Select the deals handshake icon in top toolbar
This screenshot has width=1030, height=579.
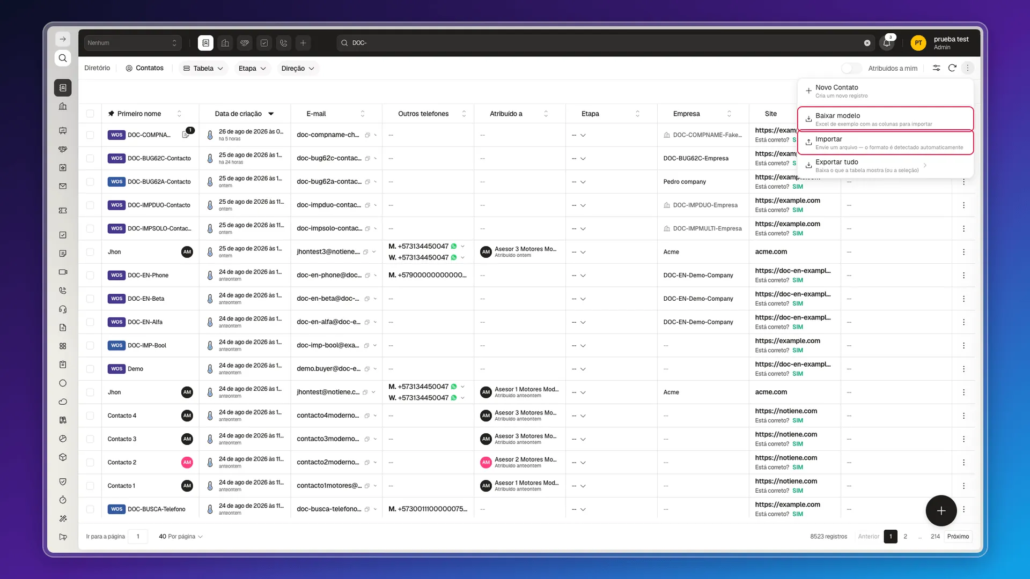(x=245, y=43)
